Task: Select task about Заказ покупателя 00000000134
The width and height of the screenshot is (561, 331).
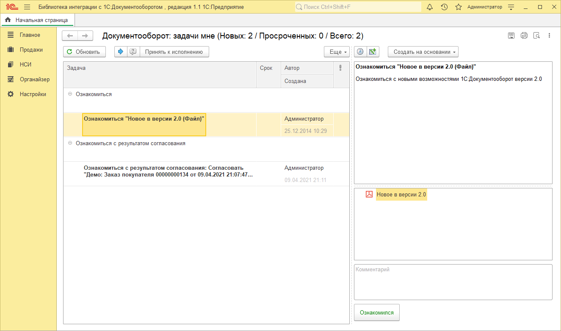Action: point(168,171)
